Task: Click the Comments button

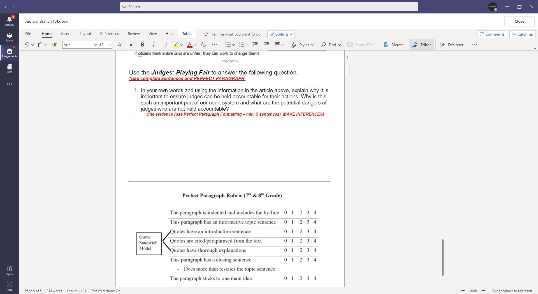Action: tap(492, 34)
